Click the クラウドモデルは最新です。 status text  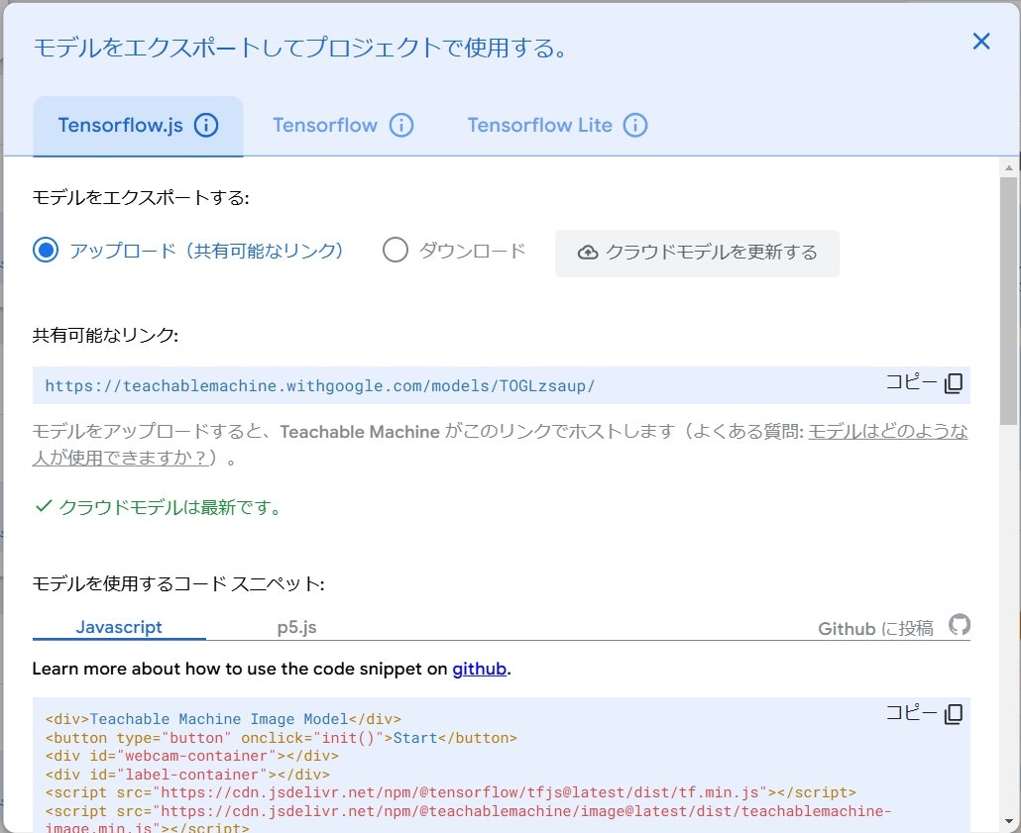[170, 507]
